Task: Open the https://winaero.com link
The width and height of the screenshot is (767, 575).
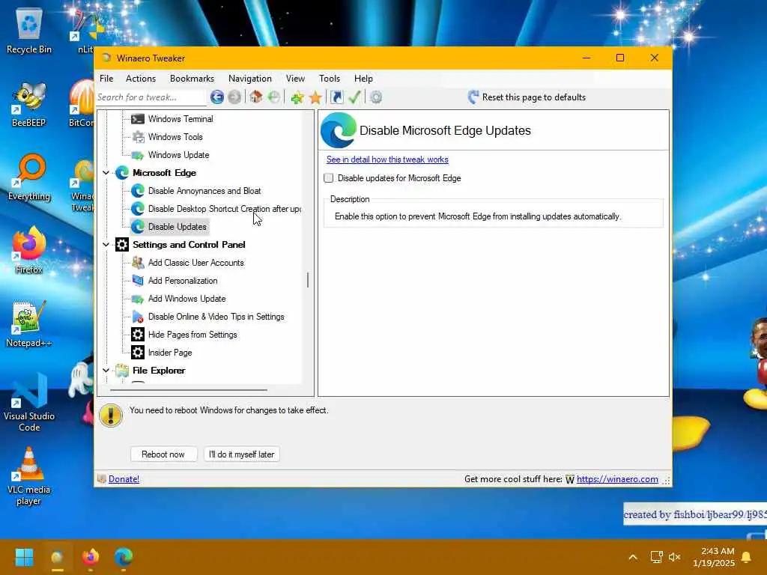Action: [x=617, y=479]
